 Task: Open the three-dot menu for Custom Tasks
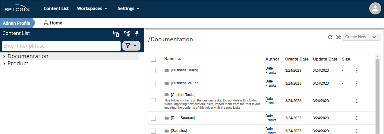click(357, 101)
